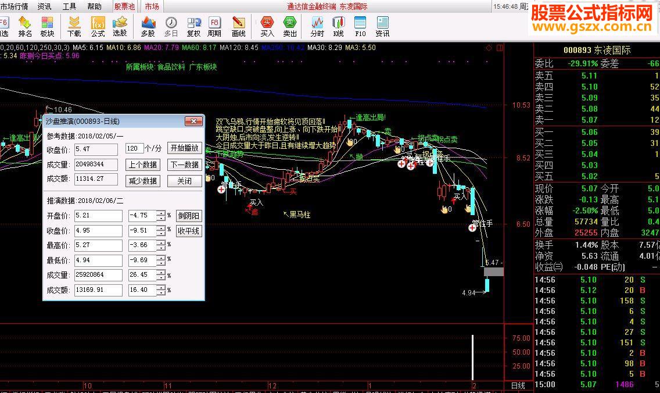Click the reference 成交量 field showing 20498344

coord(96,165)
